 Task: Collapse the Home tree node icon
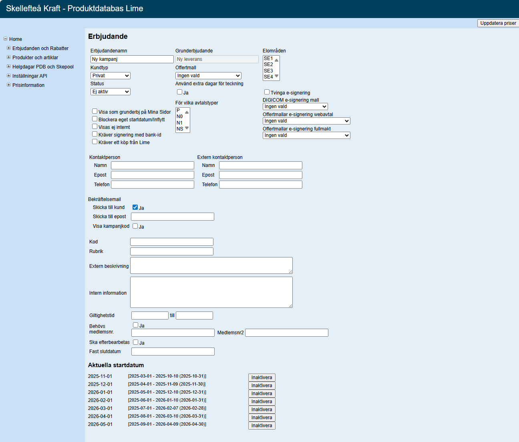6,39
